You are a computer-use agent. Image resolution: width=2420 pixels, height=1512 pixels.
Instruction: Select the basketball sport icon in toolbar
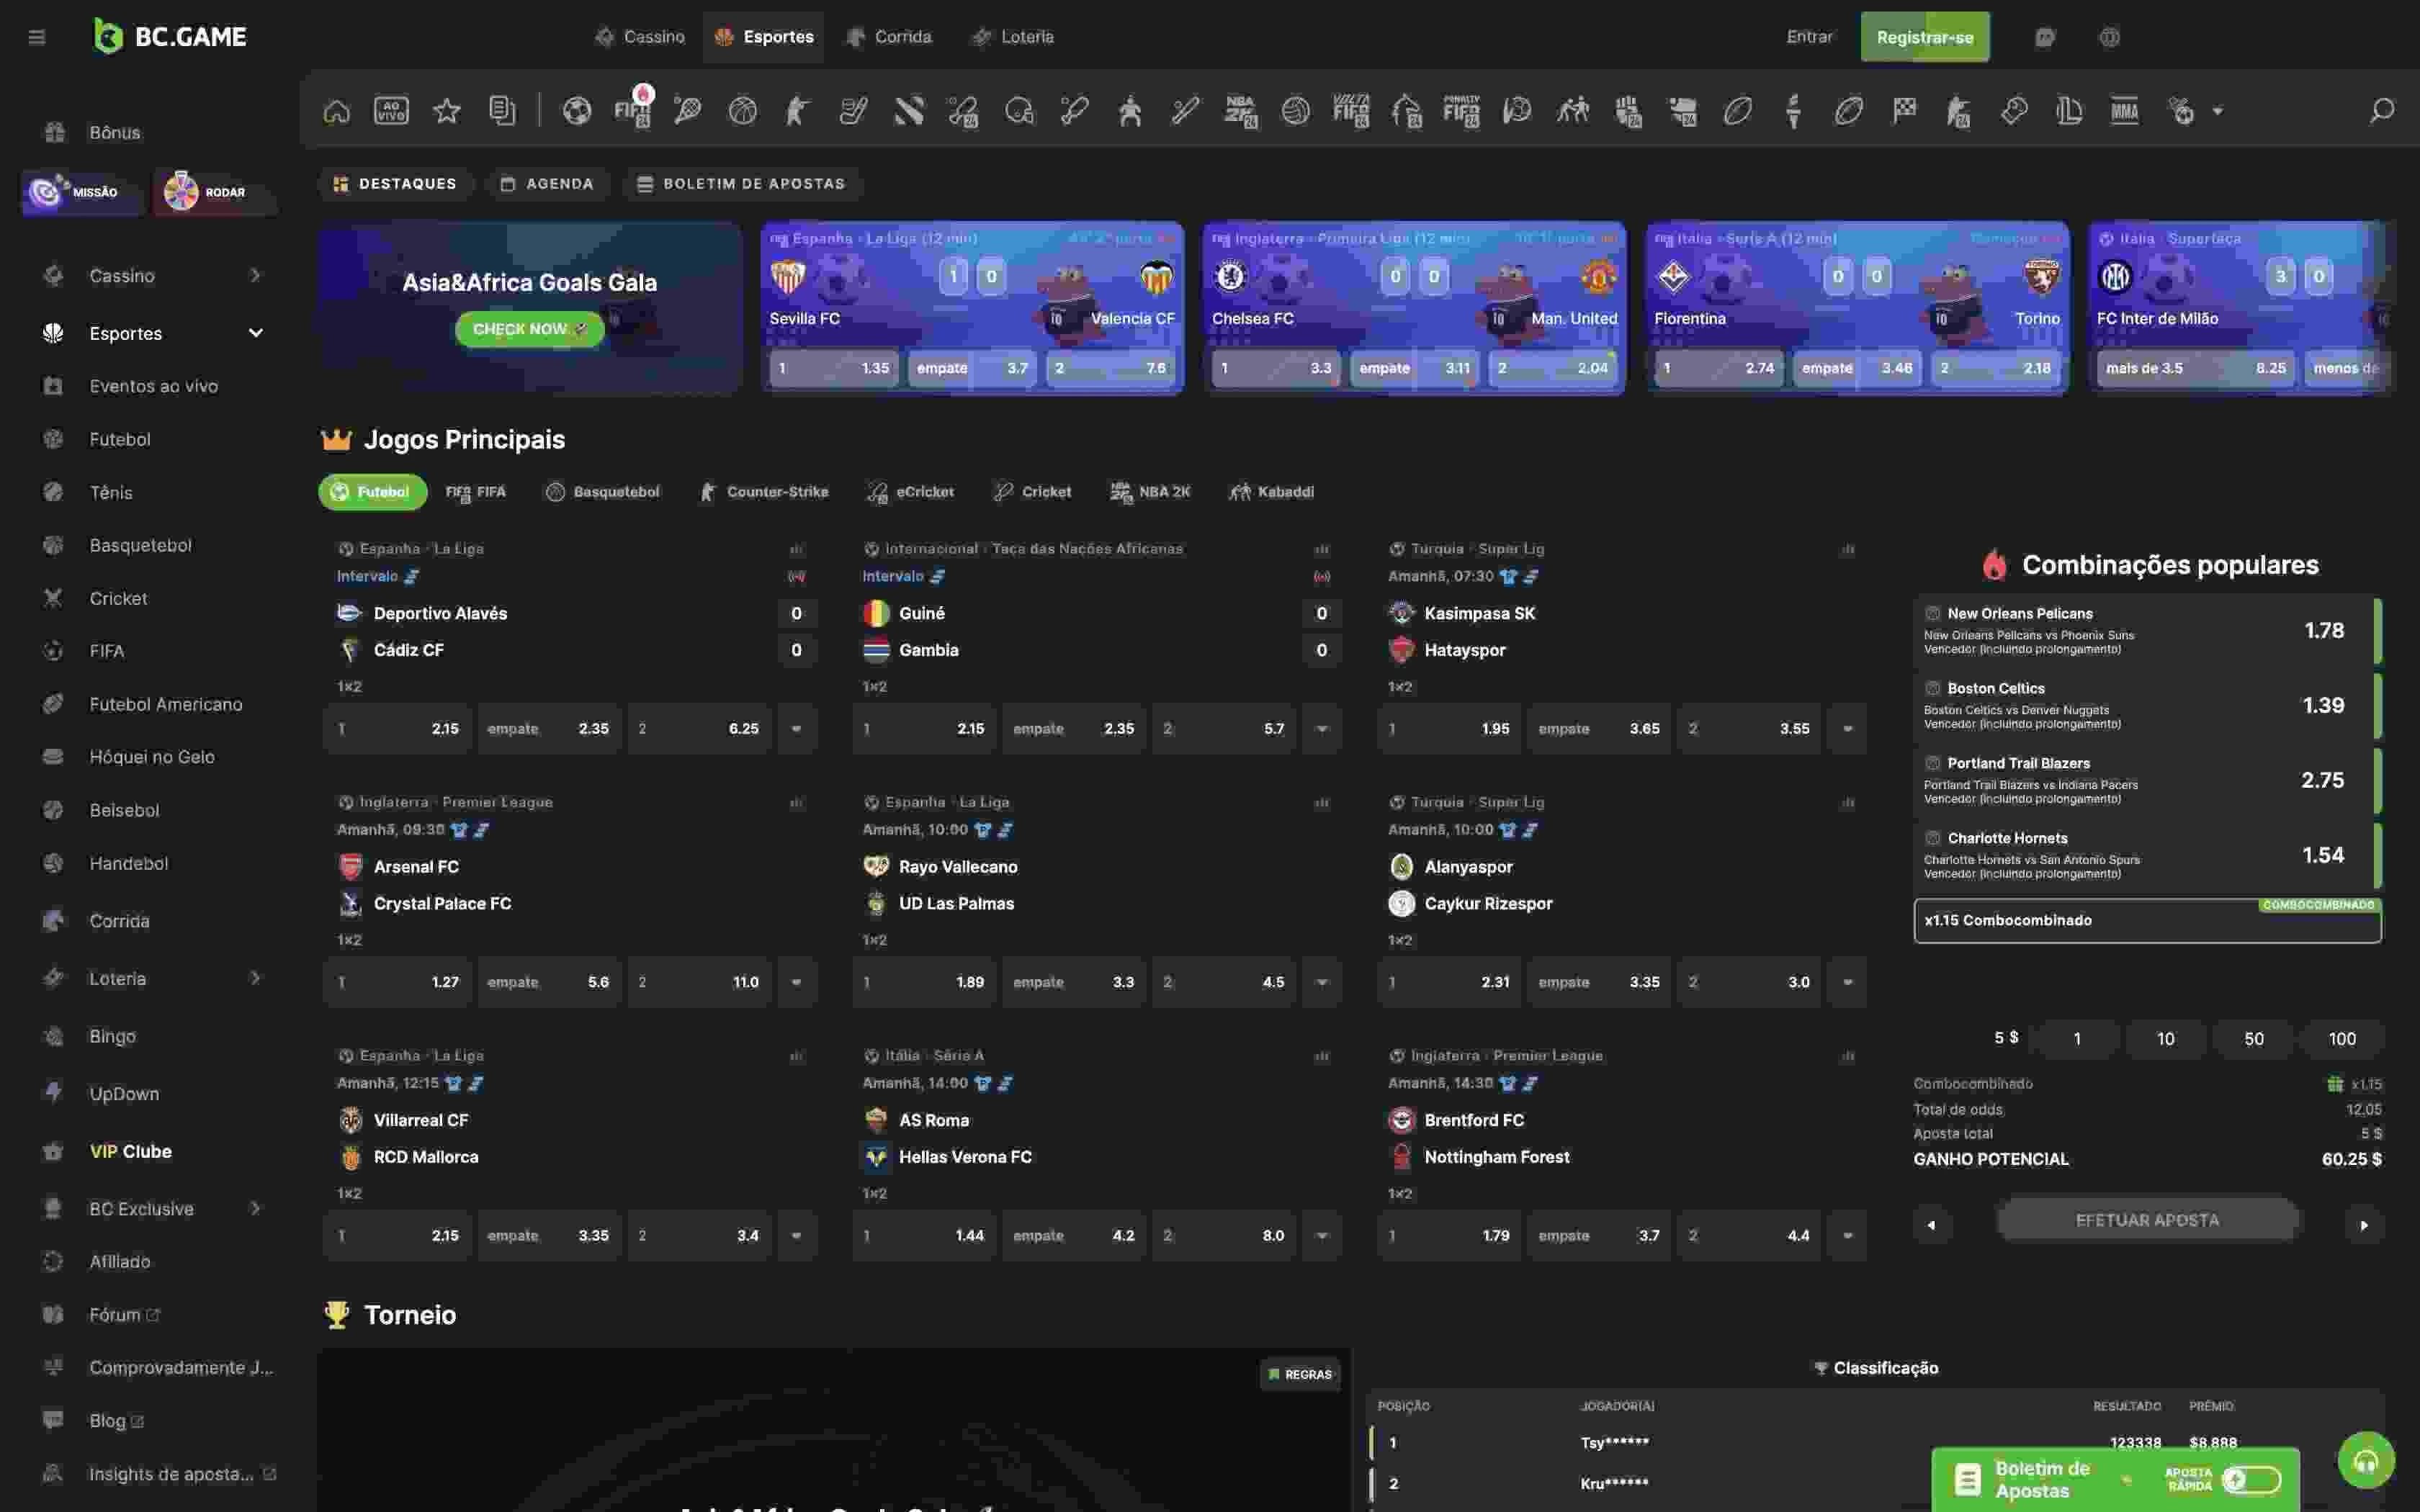pyautogui.click(x=743, y=111)
